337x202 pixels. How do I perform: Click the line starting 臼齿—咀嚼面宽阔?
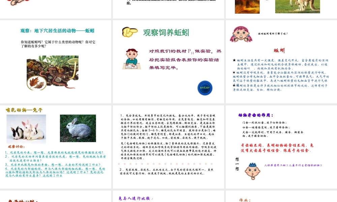click(x=266, y=128)
